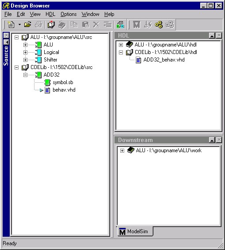Close the HDL pane

tap(219, 35)
